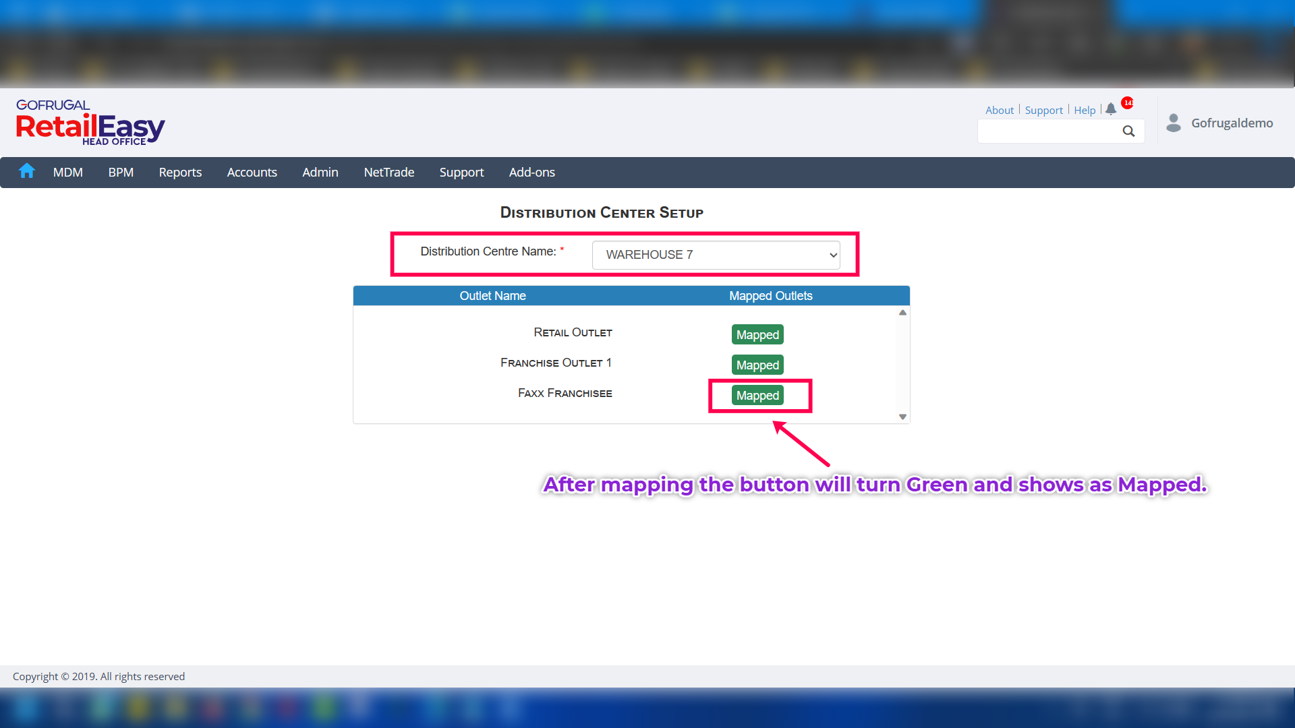1295x728 pixels.
Task: Toggle the Mapped button for Retail Outlet
Action: coord(757,335)
